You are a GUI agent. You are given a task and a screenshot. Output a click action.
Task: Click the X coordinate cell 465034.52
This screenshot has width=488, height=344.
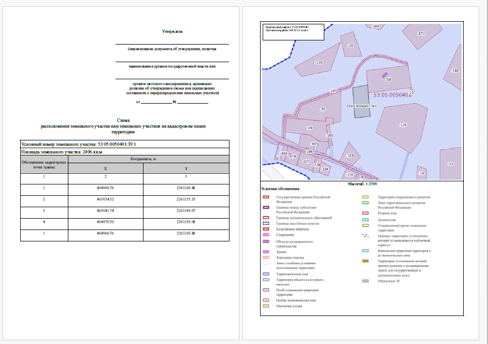[x=106, y=199]
